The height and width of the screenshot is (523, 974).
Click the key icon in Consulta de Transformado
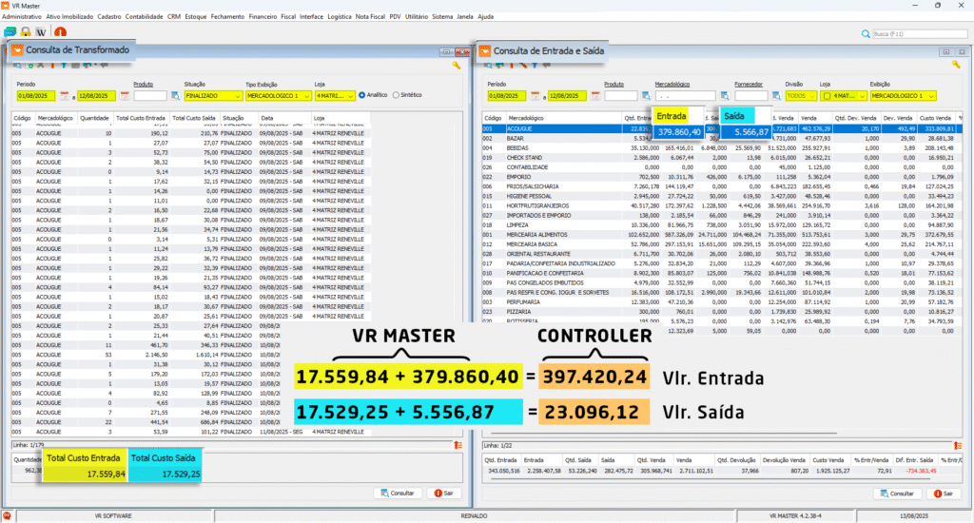456,66
